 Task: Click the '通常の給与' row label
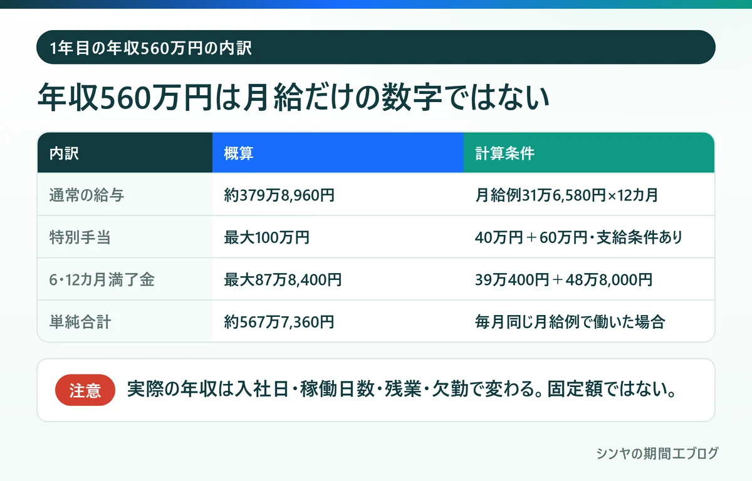(86, 195)
